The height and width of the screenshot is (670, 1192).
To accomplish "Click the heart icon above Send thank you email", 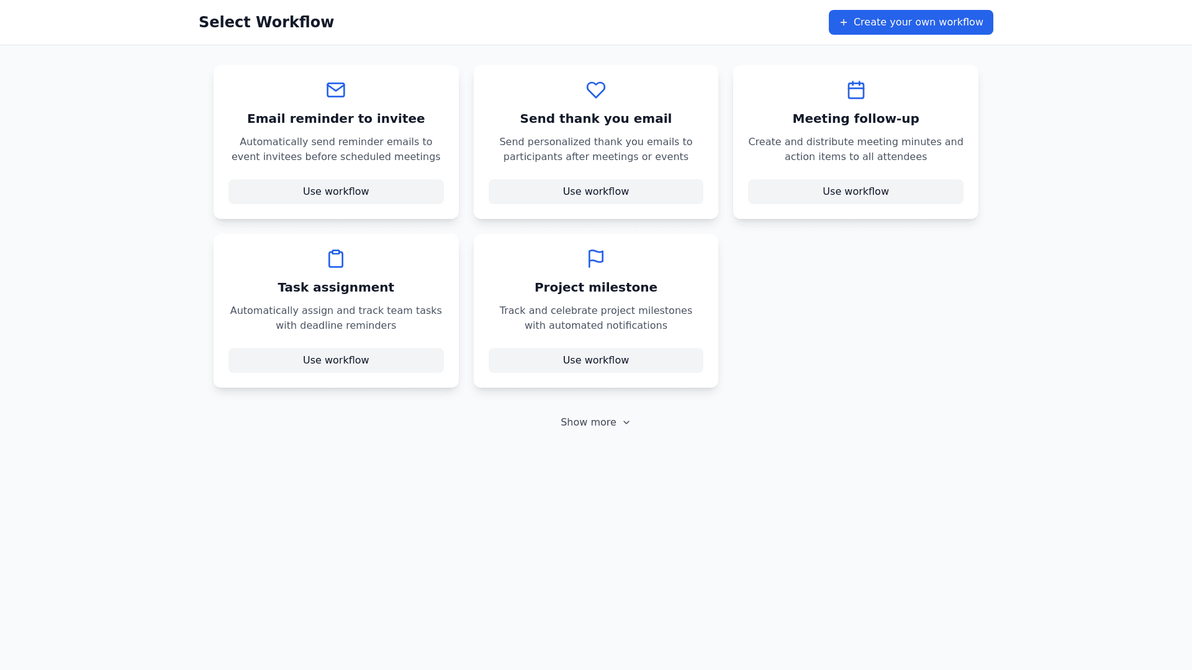I will click(595, 90).
